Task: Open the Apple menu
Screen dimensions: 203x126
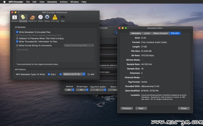Action: point(4,2)
